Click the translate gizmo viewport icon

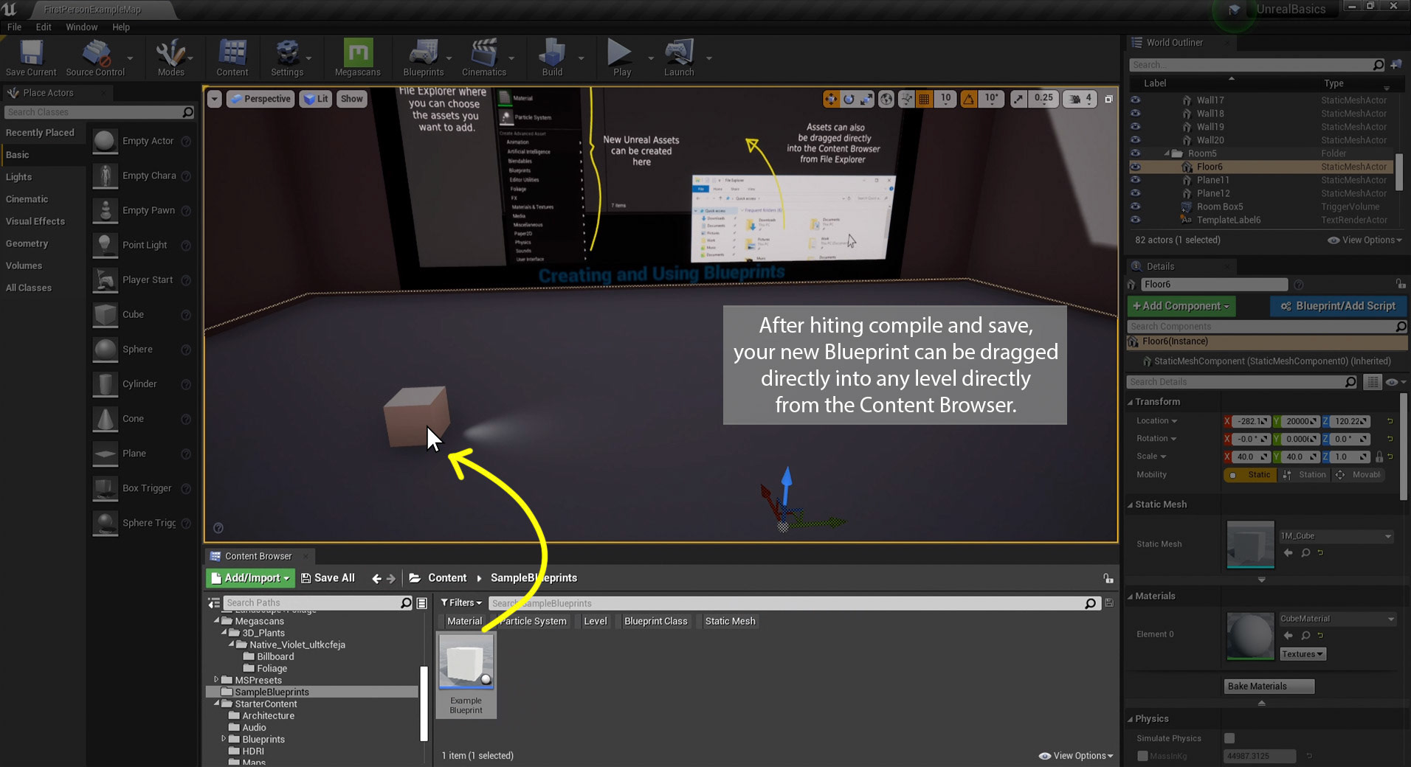point(831,99)
